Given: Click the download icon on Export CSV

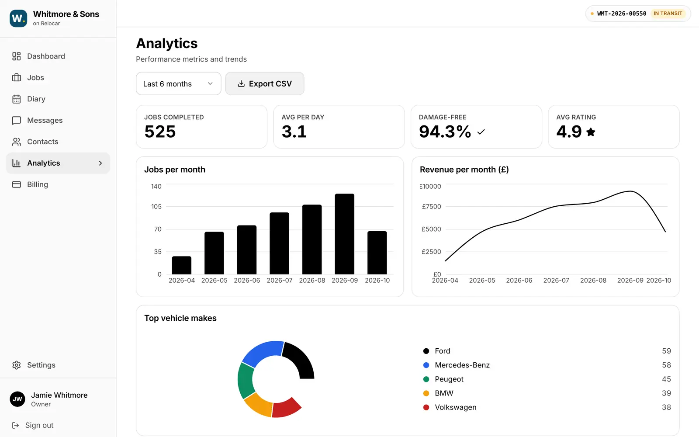Looking at the screenshot, I should [x=241, y=84].
